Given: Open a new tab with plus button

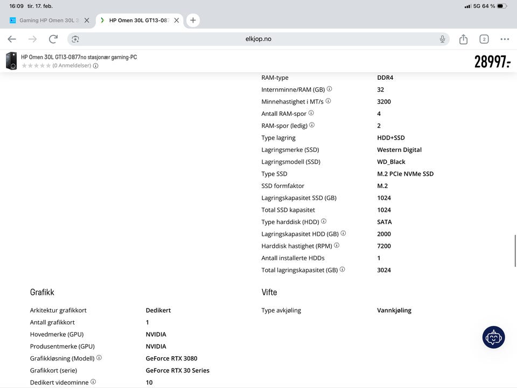Looking at the screenshot, I should (x=193, y=20).
